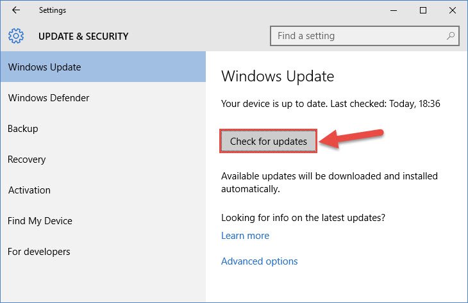The image size is (468, 303).
Task: Click the search magnifier icon
Action: tap(451, 36)
